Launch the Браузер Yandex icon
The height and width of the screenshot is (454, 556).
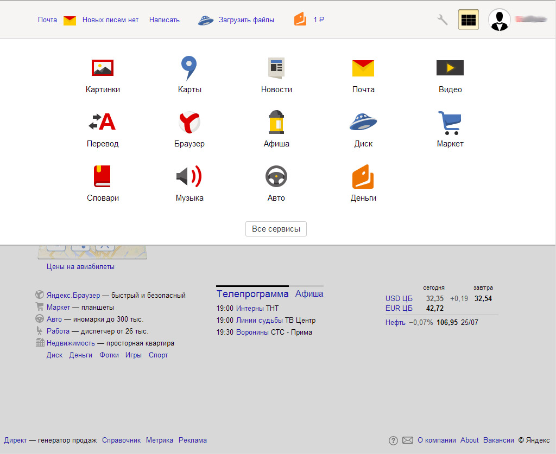[x=189, y=122]
